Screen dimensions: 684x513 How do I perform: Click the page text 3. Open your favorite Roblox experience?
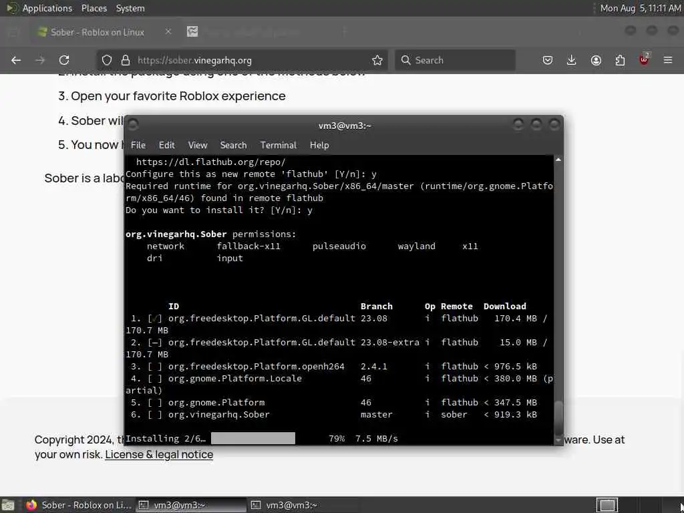172,96
